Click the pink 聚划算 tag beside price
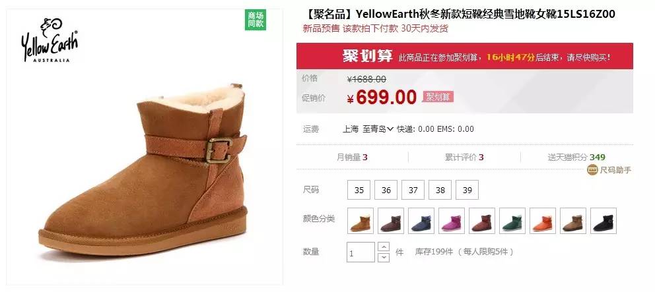Viewport: 655px width, 292px height. click(438, 97)
